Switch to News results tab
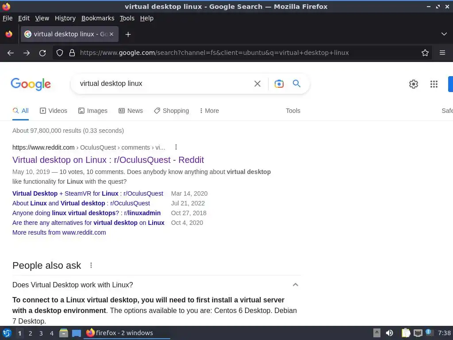This screenshot has height=340, width=453. click(x=131, y=111)
